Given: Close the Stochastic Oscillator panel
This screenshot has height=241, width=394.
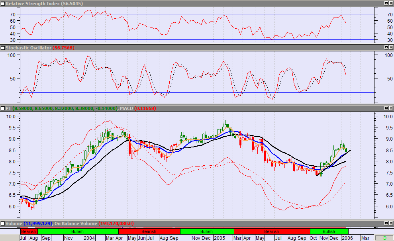Looking at the screenshot, I should pyautogui.click(x=391, y=47).
